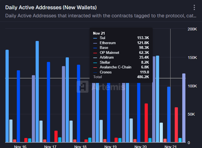This screenshot has height=148, width=202.
Task: Click the Nov 19 x-axis label
Action: 111,146
